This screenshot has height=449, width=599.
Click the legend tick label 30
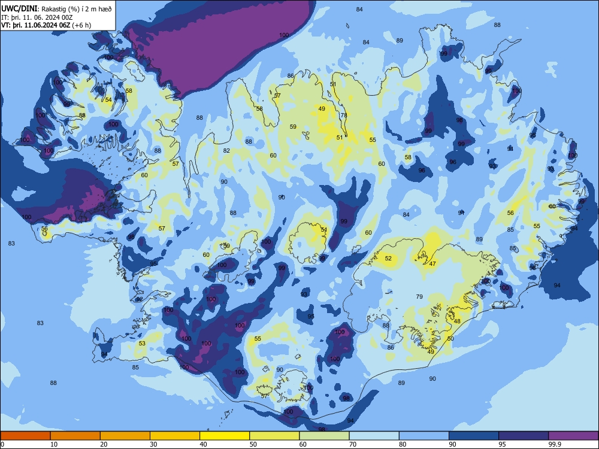point(153,444)
